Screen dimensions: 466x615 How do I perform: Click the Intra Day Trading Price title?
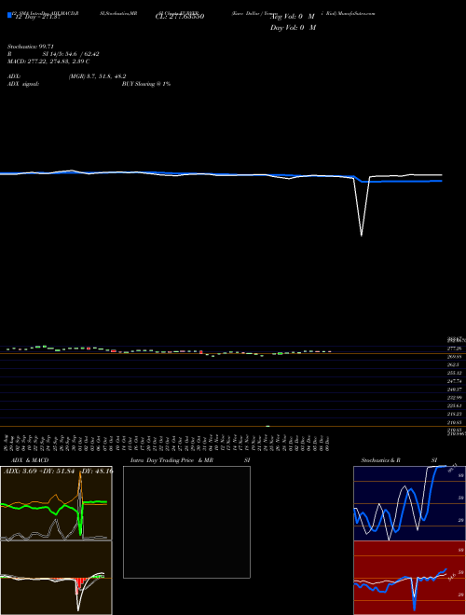pyautogui.click(x=162, y=460)
